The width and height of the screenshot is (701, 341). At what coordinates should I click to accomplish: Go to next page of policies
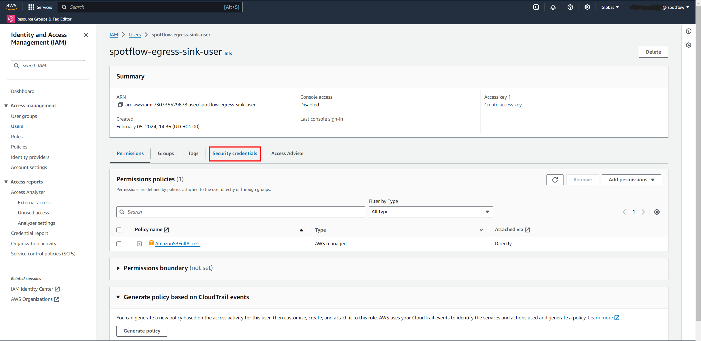pos(643,212)
